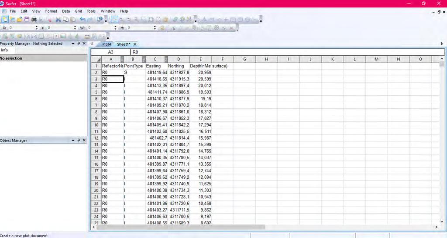This screenshot has height=238, width=447.
Task: Click the worksheet vertical scrollbar thumb
Action: click(x=442, y=64)
